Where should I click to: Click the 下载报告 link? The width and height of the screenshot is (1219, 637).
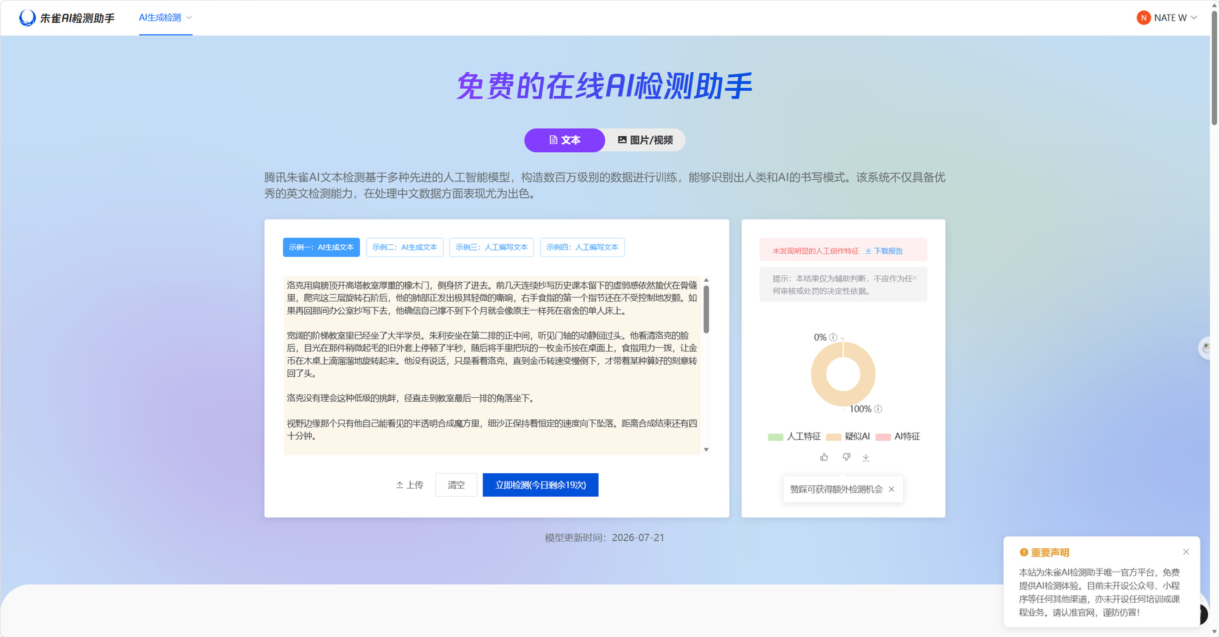(x=884, y=251)
